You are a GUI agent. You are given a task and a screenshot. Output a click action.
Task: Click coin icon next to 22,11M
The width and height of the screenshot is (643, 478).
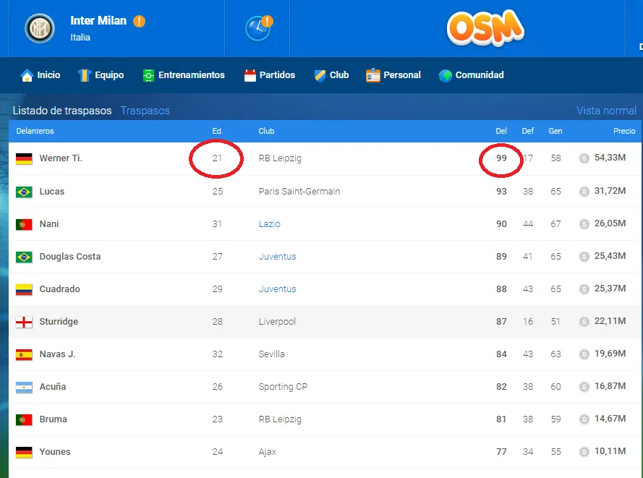[x=584, y=321]
